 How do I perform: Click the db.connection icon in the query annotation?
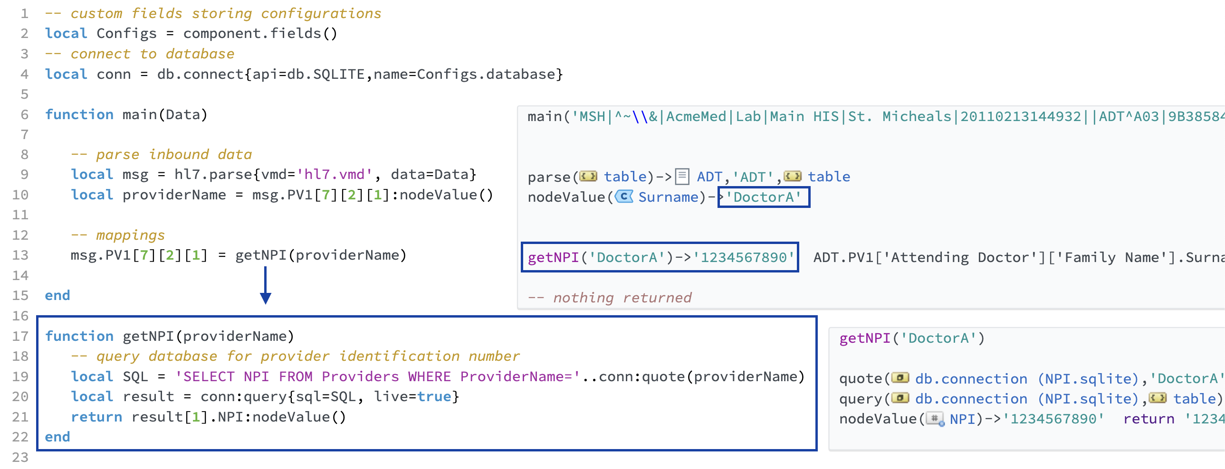900,398
